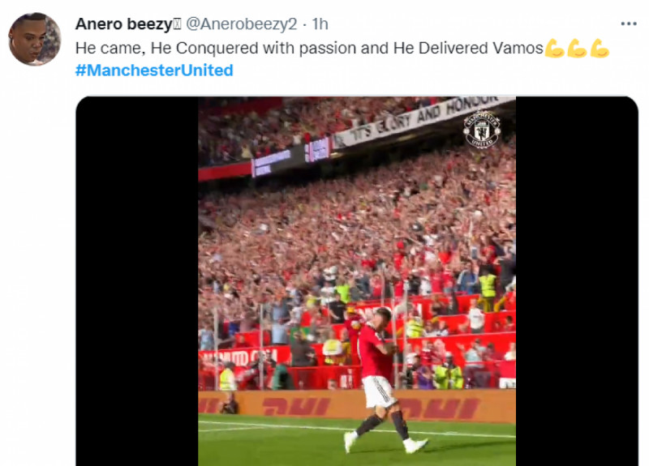Click the first flexed bicep emoji
Screen dimensions: 649x466
pyautogui.click(x=555, y=49)
